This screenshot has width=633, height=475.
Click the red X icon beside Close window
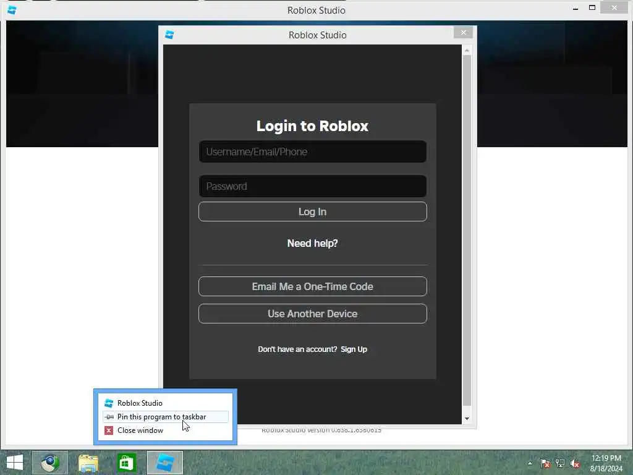pos(109,430)
